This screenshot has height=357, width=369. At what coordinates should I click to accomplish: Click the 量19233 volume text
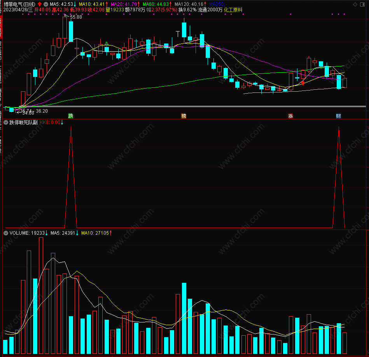(115, 10)
